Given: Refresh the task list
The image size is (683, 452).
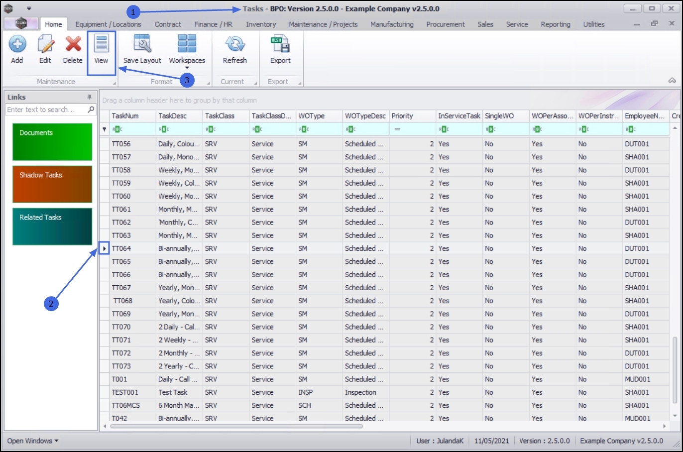Looking at the screenshot, I should point(234,45).
